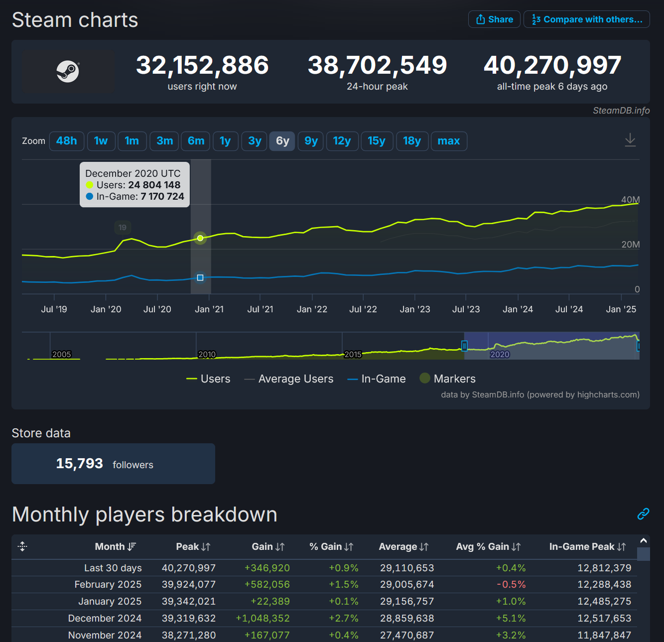Set chart zoom to 12y

tap(342, 141)
